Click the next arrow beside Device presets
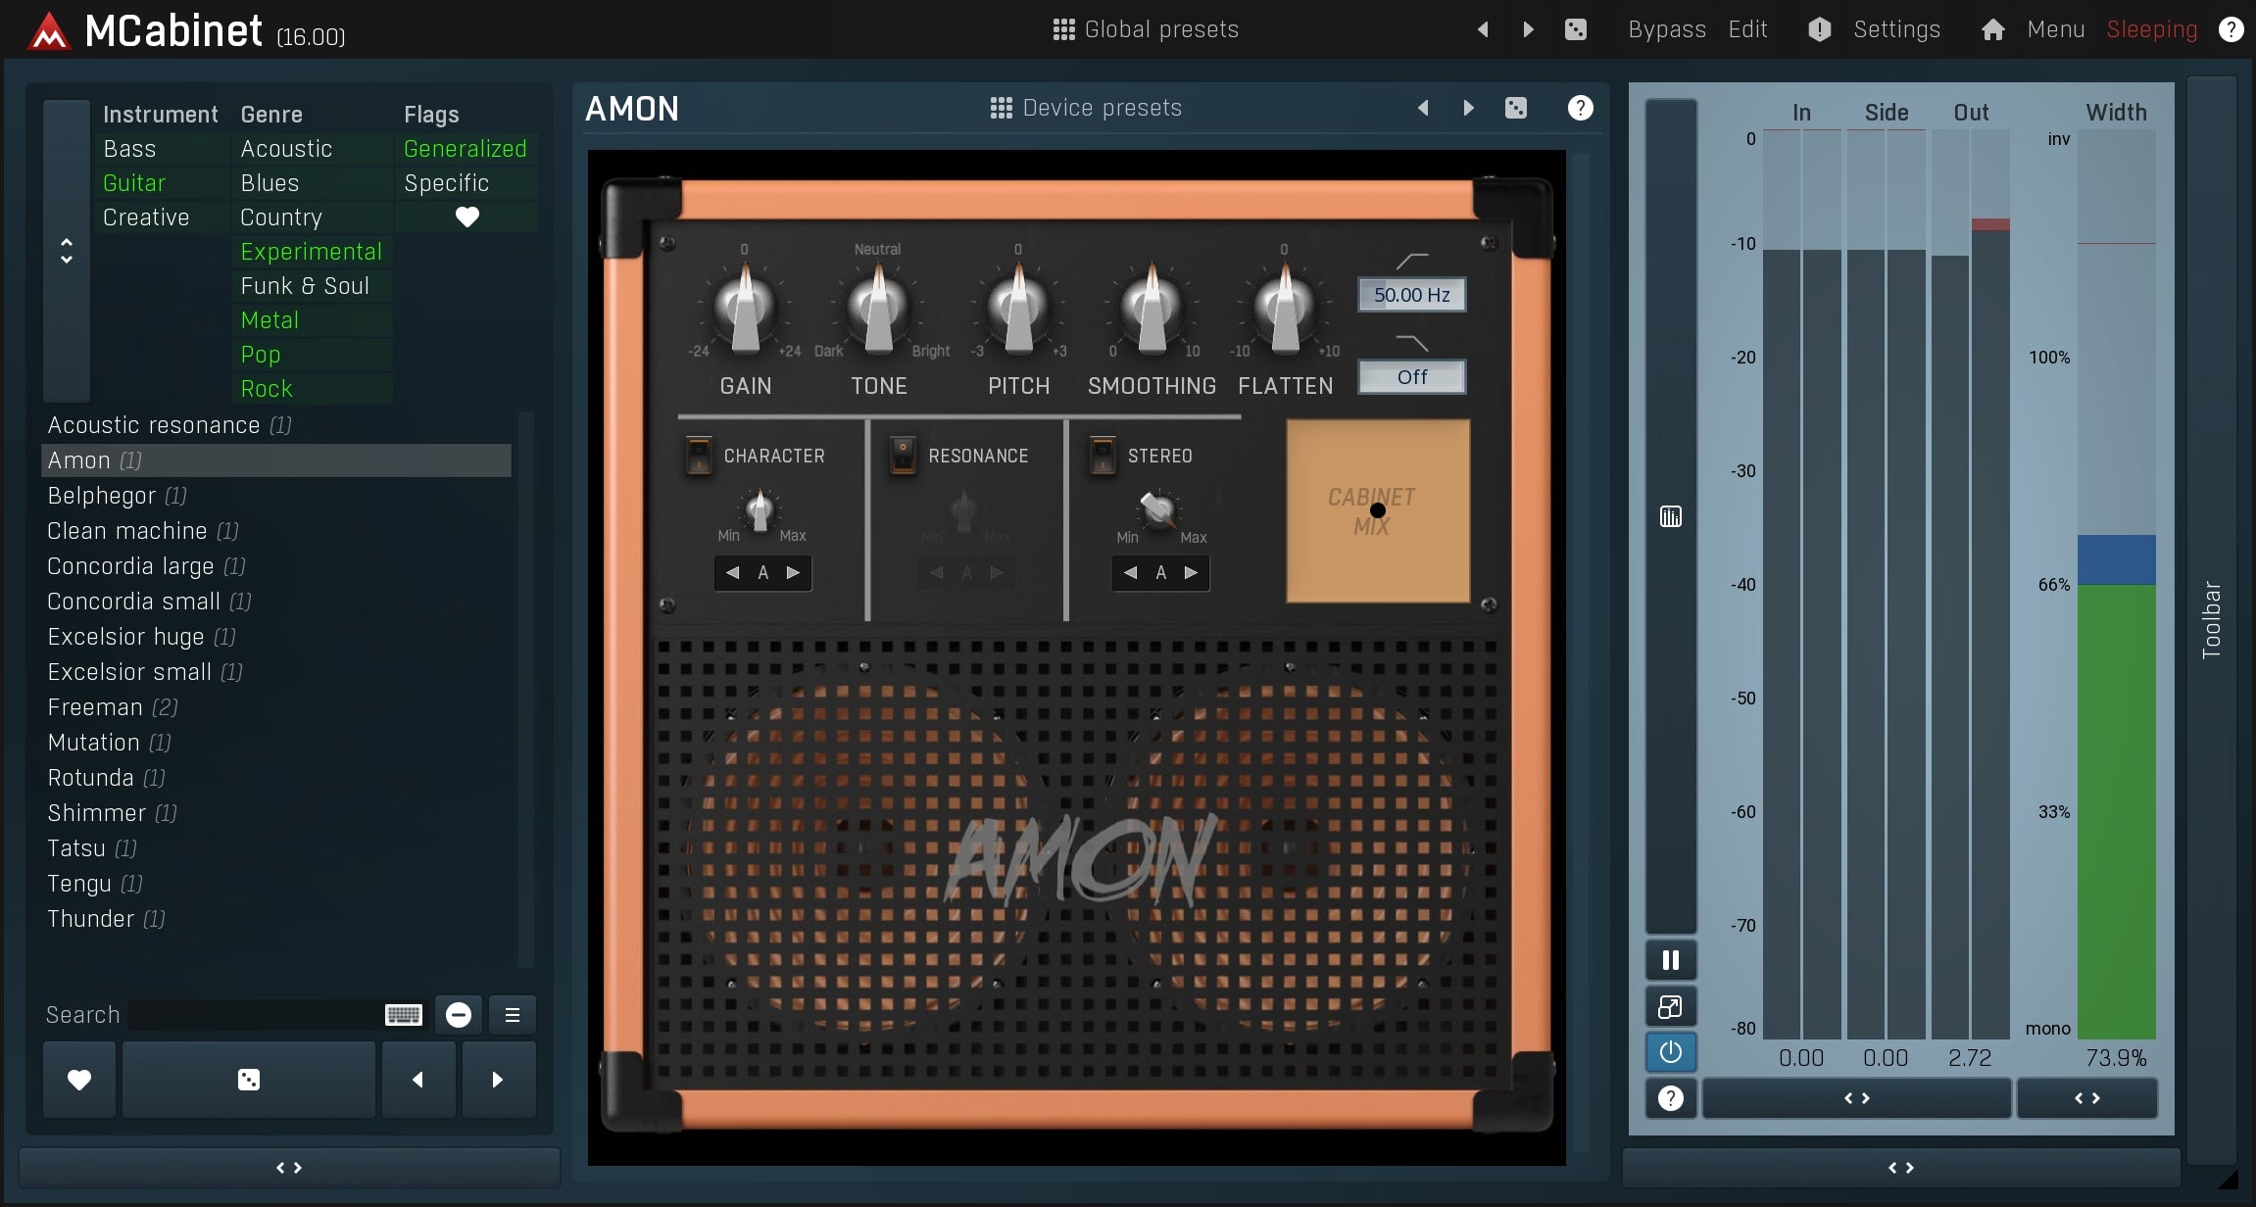2256x1207 pixels. click(x=1467, y=108)
